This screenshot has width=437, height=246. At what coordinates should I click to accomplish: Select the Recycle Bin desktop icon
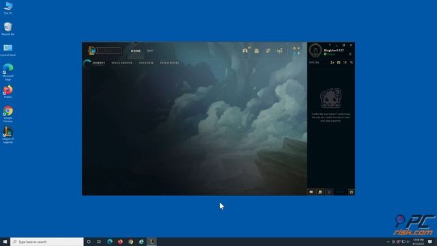8,29
